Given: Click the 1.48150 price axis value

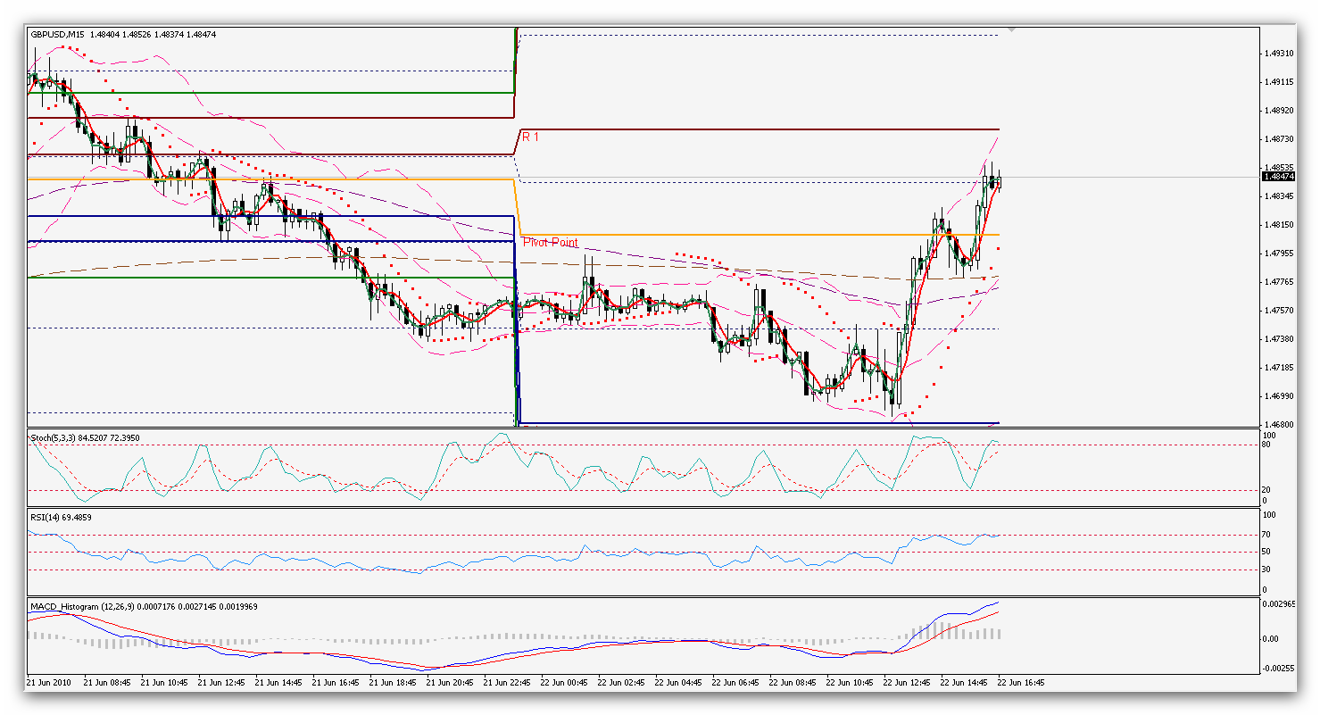Looking at the screenshot, I should click(1277, 224).
